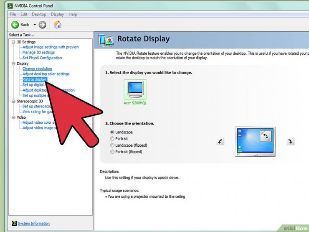Open the File menu
The width and height of the screenshot is (309, 232).
pos(13,14)
